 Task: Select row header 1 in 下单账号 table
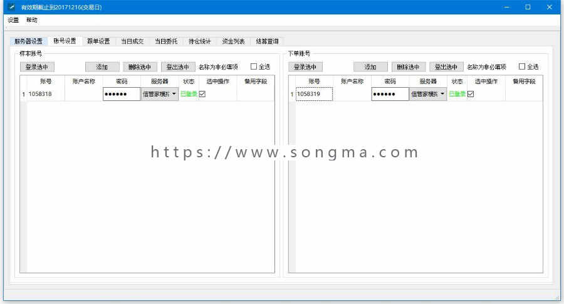coord(291,94)
